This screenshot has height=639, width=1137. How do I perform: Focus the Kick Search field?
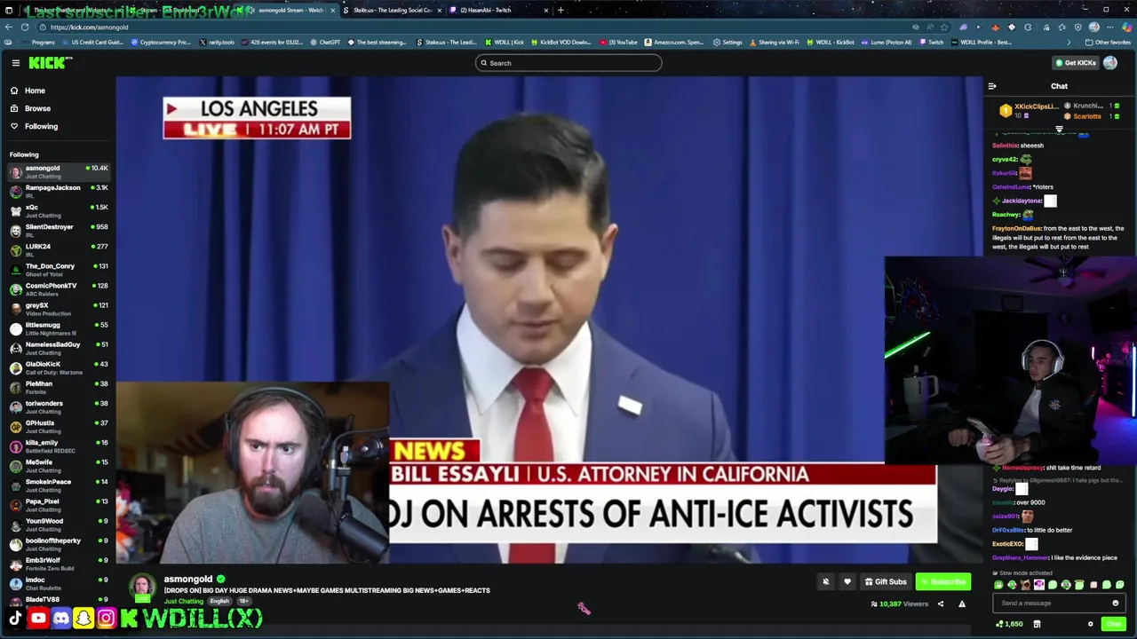click(568, 63)
